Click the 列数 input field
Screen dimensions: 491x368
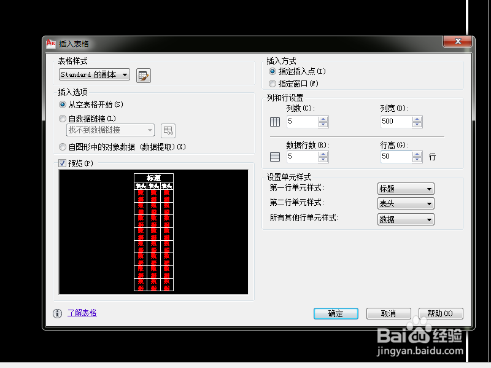point(303,122)
